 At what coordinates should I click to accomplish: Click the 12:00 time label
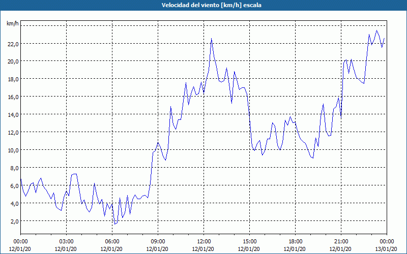(204, 242)
